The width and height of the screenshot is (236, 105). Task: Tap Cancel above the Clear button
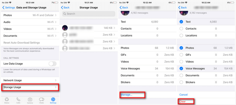(x=184, y=95)
